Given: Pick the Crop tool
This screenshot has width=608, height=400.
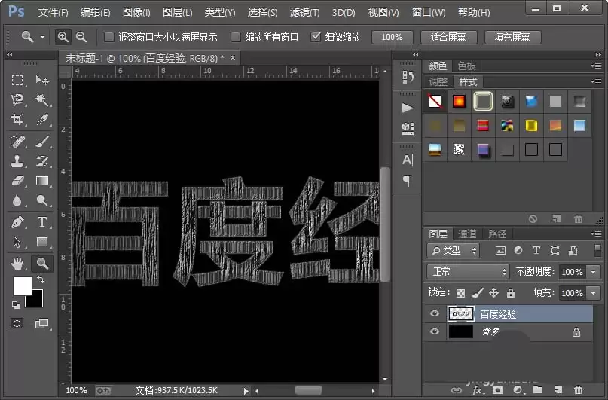Looking at the screenshot, I should tap(17, 119).
